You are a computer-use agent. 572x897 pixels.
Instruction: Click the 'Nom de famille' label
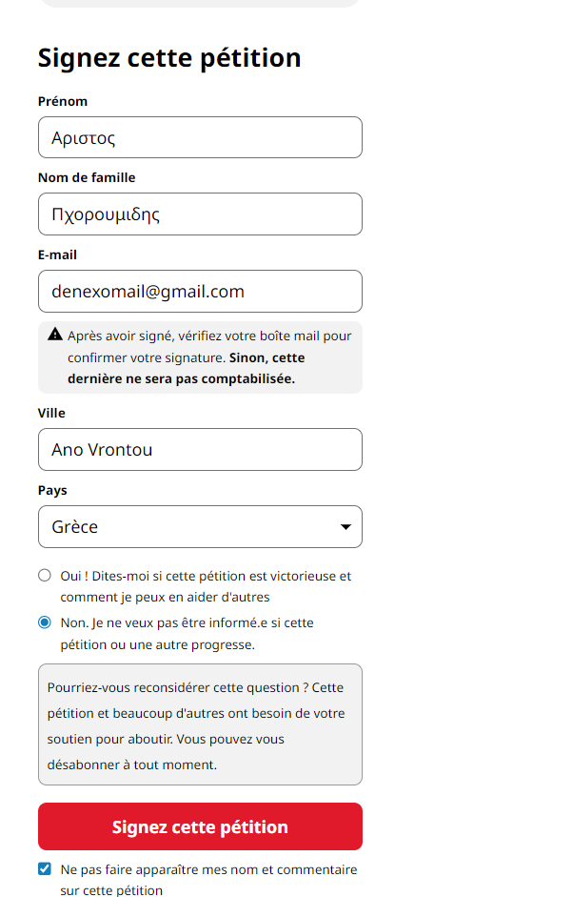click(87, 177)
